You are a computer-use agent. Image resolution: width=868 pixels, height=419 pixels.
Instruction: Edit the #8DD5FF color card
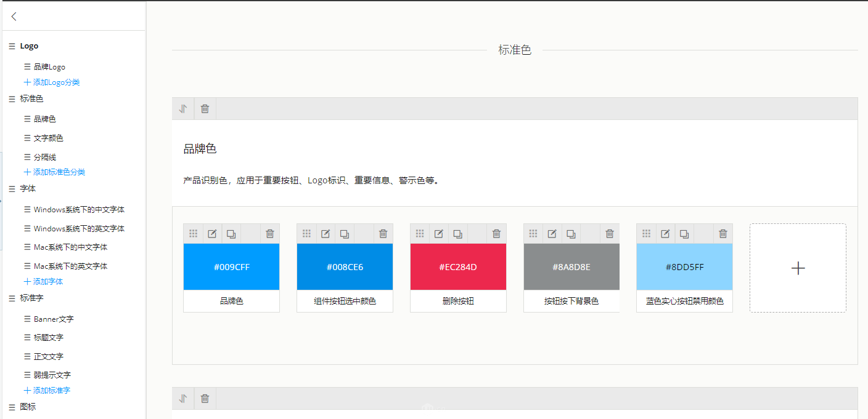coord(666,234)
